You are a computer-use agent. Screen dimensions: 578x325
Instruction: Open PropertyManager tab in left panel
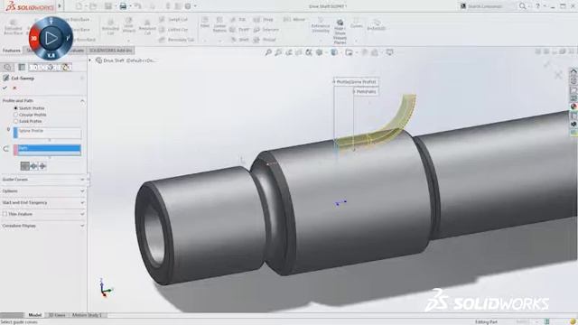click(22, 67)
